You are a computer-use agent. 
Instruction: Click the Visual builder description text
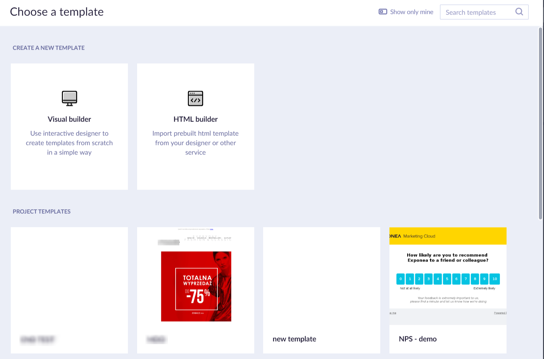(x=69, y=143)
